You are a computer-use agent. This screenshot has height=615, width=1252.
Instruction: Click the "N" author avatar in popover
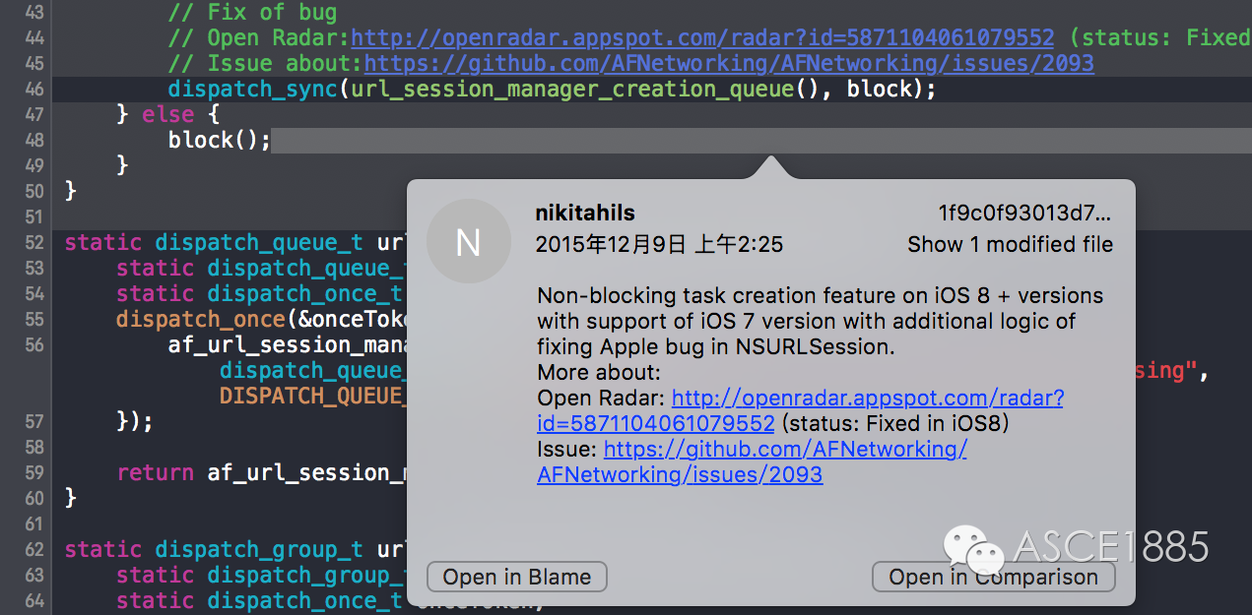click(x=469, y=241)
